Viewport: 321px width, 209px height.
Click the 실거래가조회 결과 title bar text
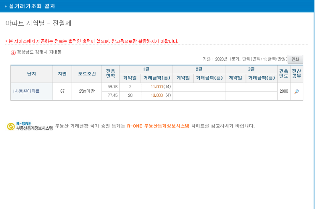(32, 6)
